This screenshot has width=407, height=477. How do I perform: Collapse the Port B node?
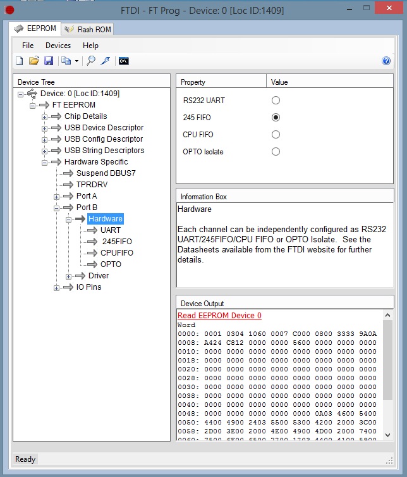point(56,208)
